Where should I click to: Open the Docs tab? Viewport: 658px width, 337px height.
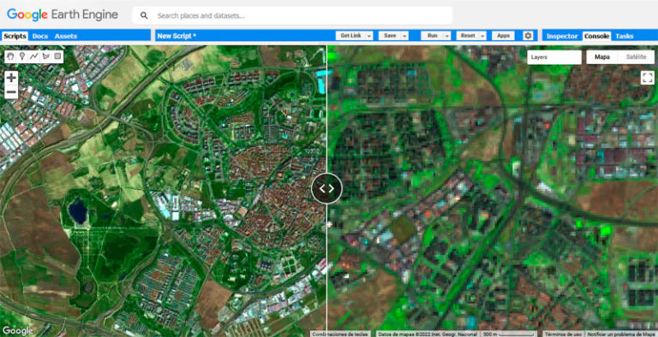40,36
